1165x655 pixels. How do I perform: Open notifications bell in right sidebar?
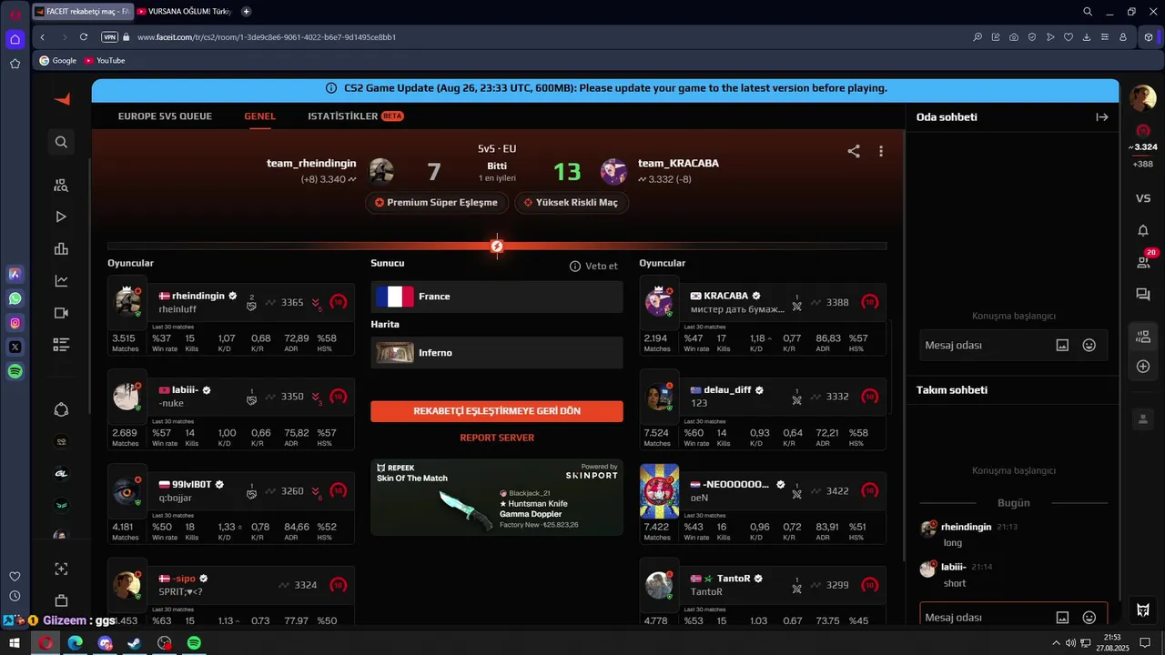click(1143, 230)
